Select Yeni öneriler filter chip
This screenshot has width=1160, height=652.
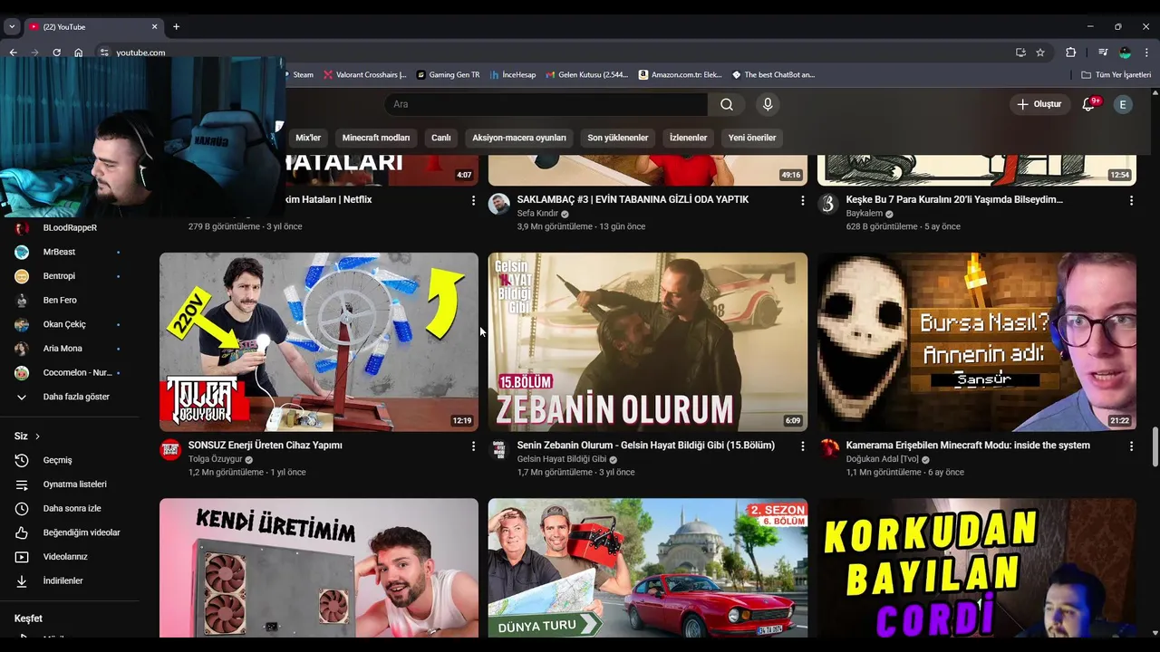click(752, 138)
